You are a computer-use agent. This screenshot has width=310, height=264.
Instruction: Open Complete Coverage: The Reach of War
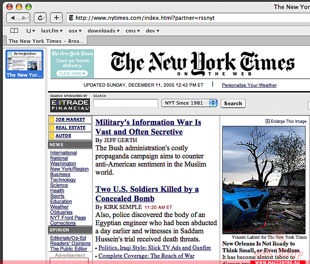(146, 256)
